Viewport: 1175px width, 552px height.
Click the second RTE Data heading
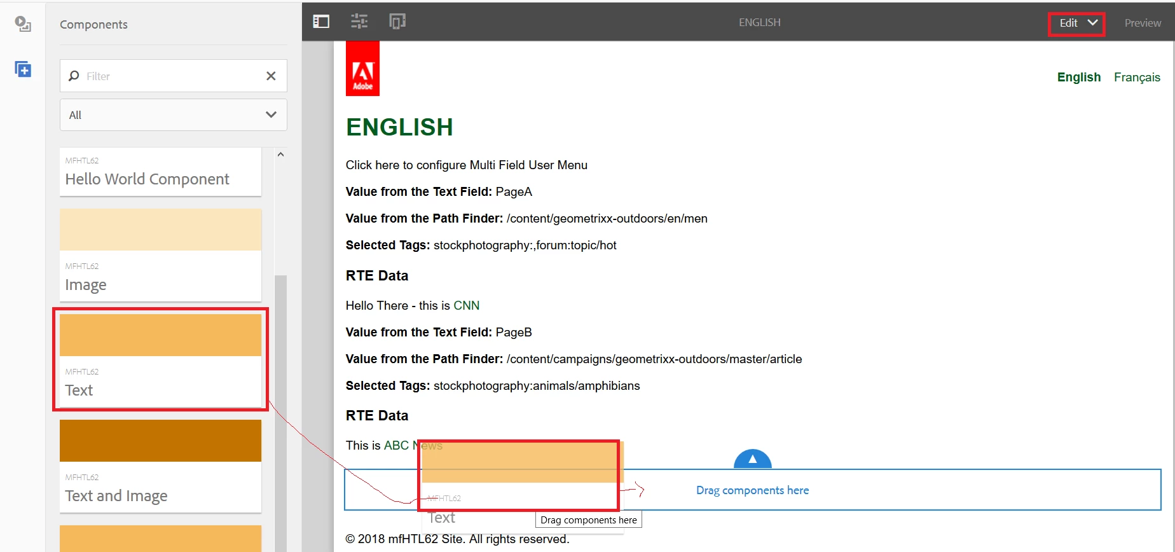377,415
